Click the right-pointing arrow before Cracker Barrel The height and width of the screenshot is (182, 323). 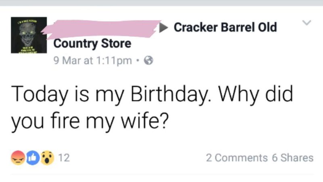165,28
